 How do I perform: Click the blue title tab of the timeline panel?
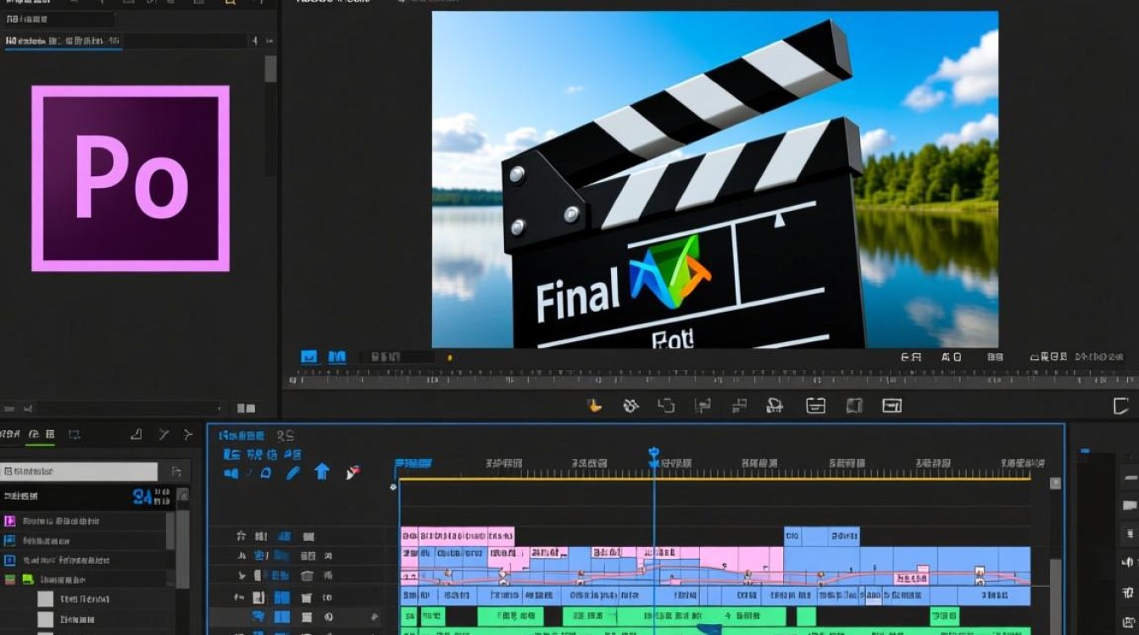[x=243, y=436]
